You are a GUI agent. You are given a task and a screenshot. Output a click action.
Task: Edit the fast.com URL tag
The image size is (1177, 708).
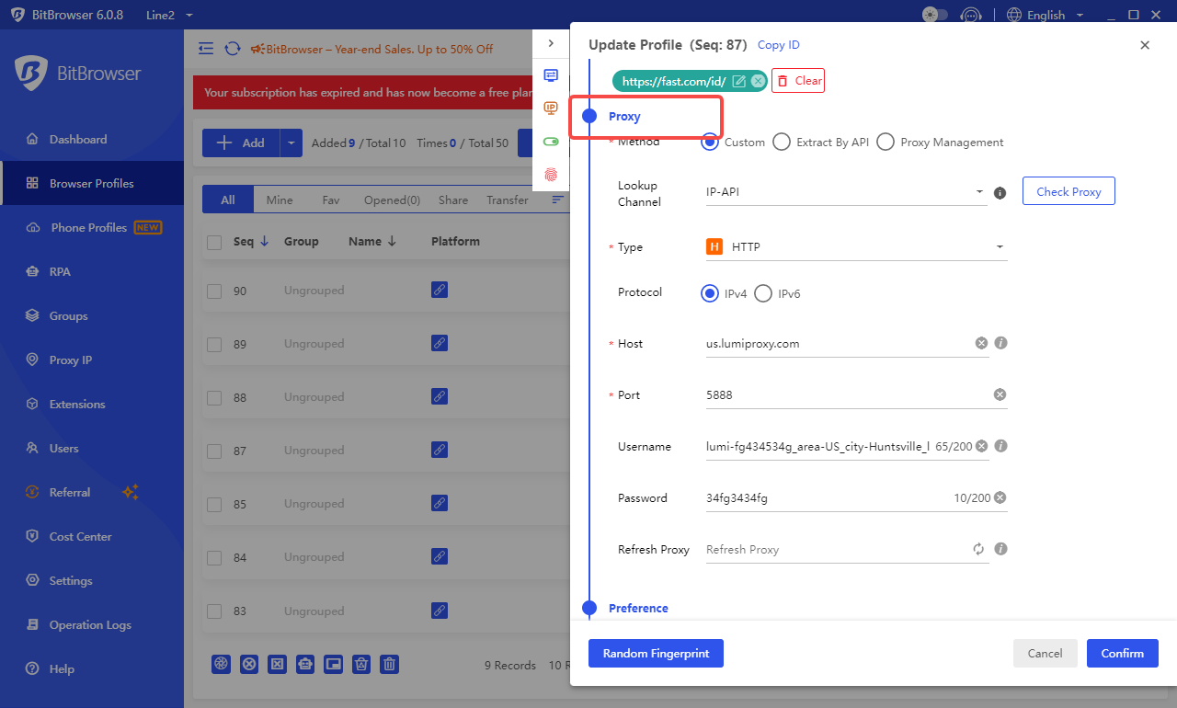click(x=739, y=81)
